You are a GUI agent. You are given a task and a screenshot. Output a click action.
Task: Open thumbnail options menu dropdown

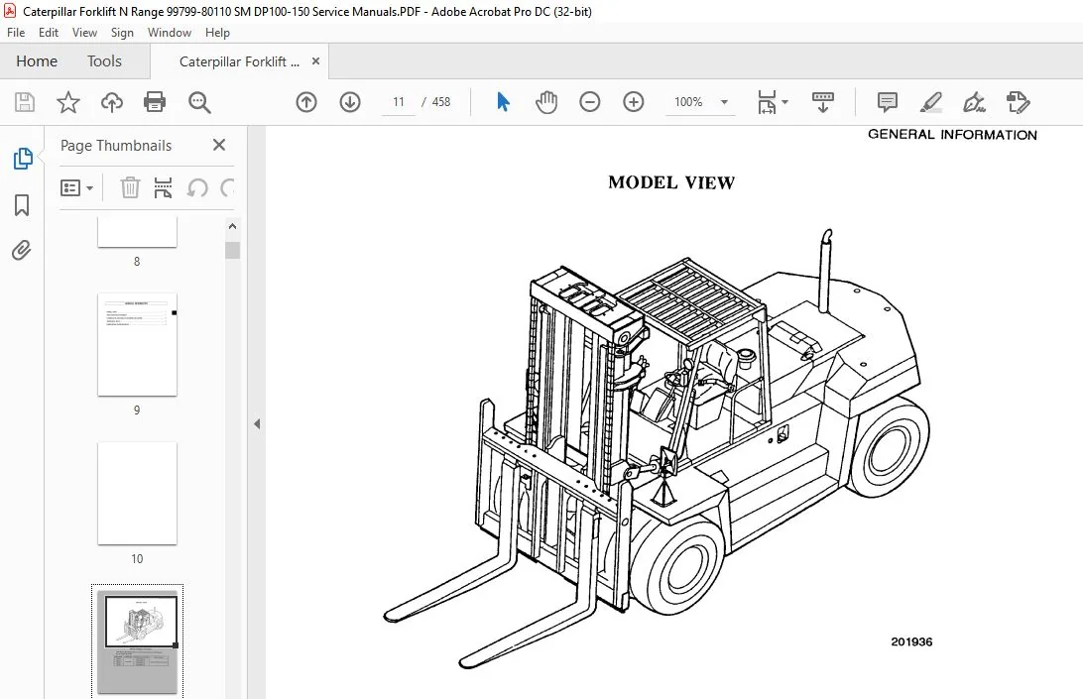coord(76,187)
